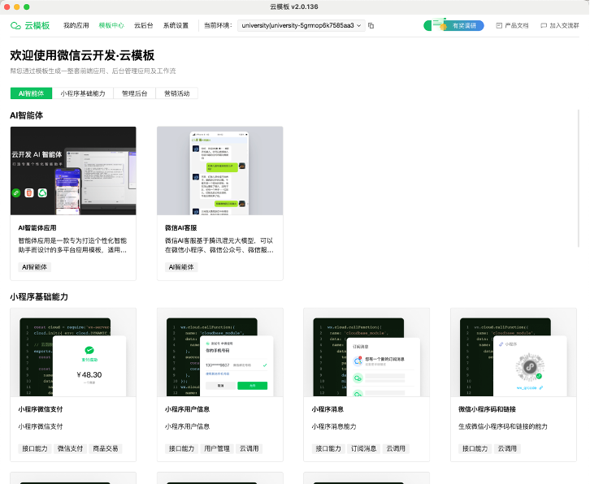Switch to 我的应用 menu
Screen dimensions: 590x484
pyautogui.click(x=76, y=25)
